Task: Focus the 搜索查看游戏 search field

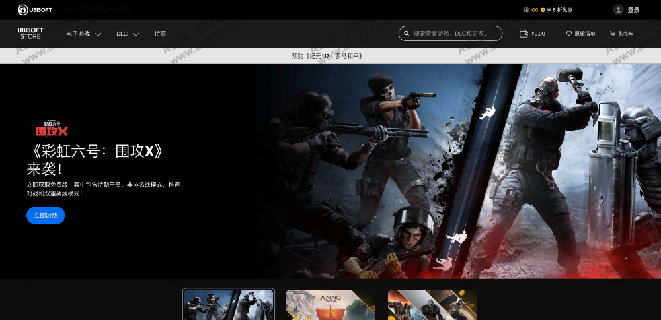Action: pyautogui.click(x=450, y=33)
